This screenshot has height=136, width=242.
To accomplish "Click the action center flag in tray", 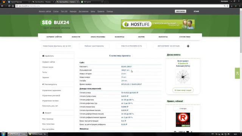I will [228, 134].
